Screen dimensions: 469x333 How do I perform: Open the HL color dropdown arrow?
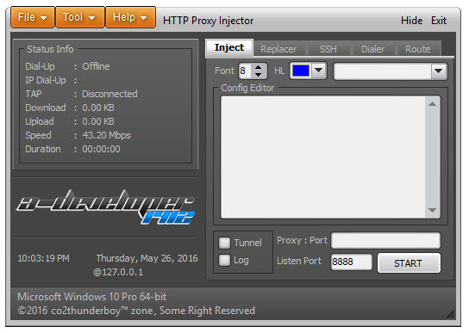[318, 71]
